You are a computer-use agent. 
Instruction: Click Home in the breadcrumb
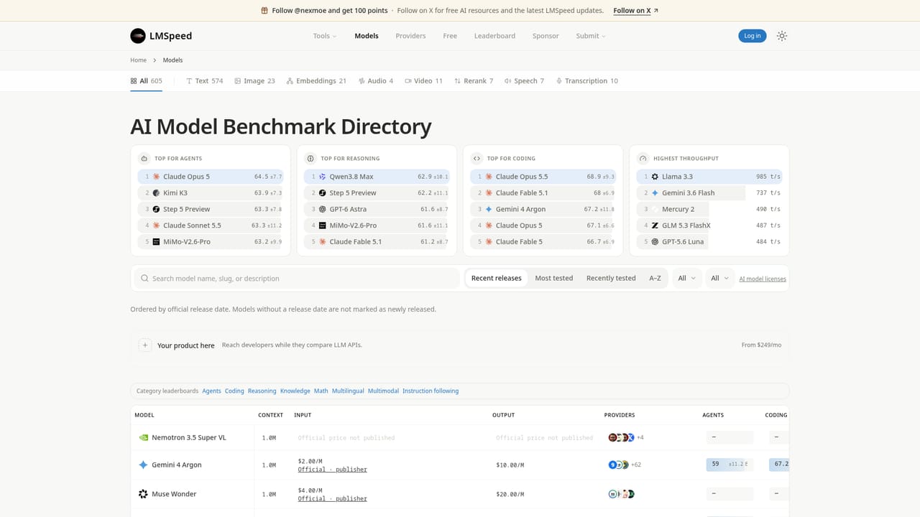tap(138, 60)
